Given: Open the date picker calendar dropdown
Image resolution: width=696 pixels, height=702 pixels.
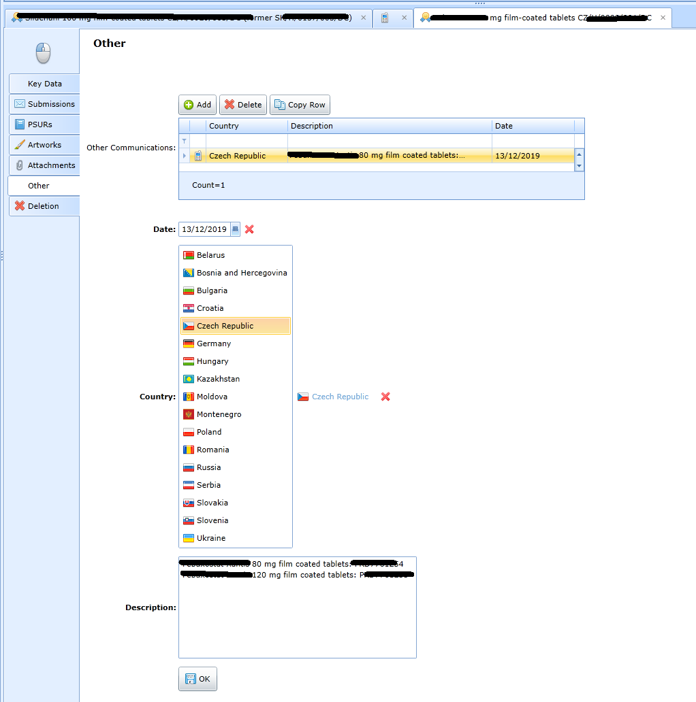Looking at the screenshot, I should (x=235, y=229).
